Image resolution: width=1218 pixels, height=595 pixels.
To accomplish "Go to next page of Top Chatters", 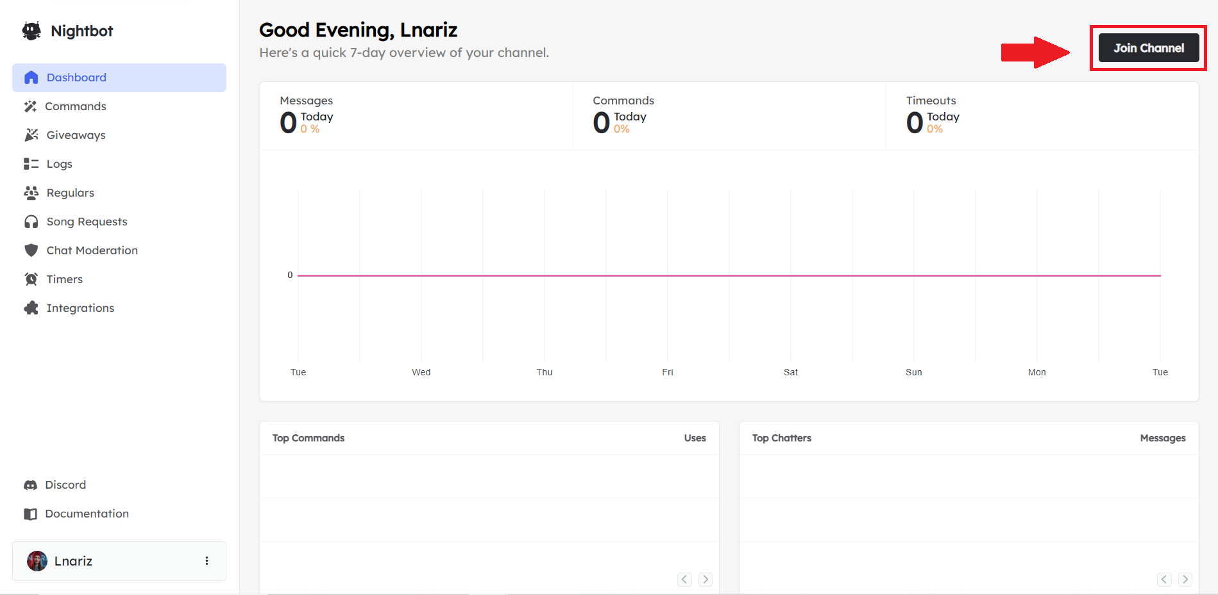I will tap(1185, 580).
